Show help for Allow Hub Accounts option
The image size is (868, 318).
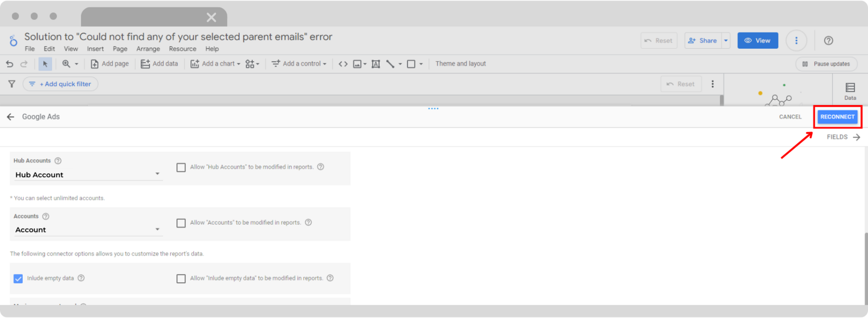321,167
